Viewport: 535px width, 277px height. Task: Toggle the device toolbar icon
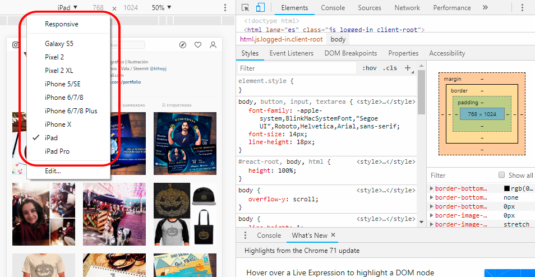click(x=261, y=8)
